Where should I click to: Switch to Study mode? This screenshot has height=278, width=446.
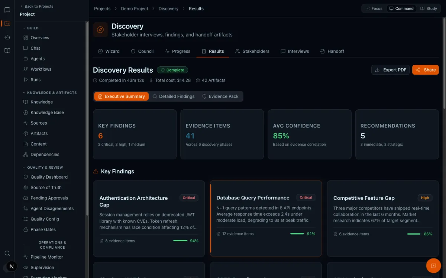[x=429, y=9]
